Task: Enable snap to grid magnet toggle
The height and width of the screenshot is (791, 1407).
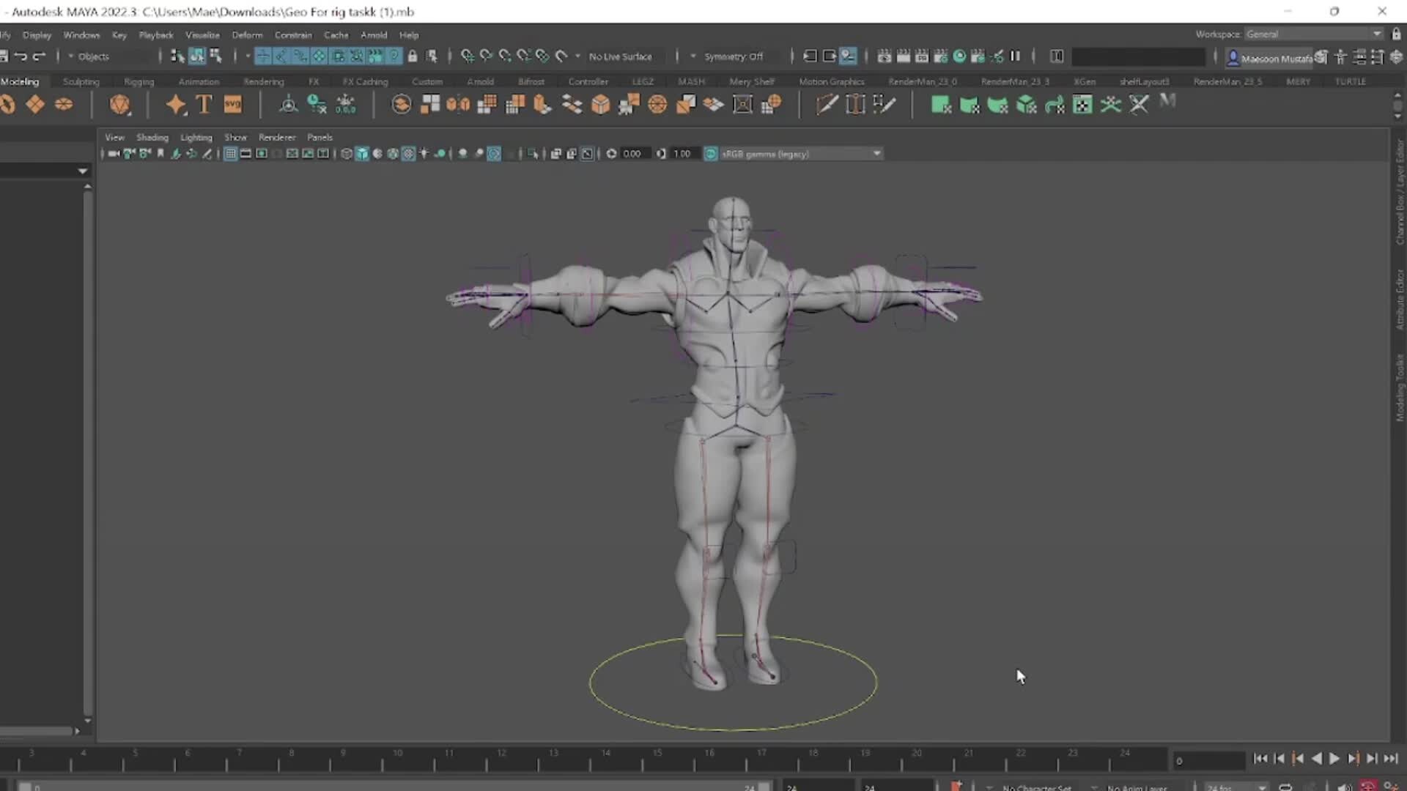Action: click(x=263, y=56)
